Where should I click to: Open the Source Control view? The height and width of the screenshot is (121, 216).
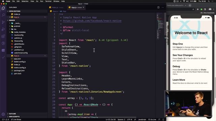[3, 22]
